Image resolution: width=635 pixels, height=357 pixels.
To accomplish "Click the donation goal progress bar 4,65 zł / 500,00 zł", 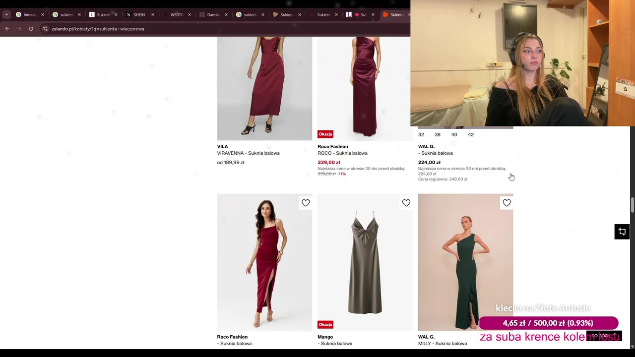I will [548, 323].
